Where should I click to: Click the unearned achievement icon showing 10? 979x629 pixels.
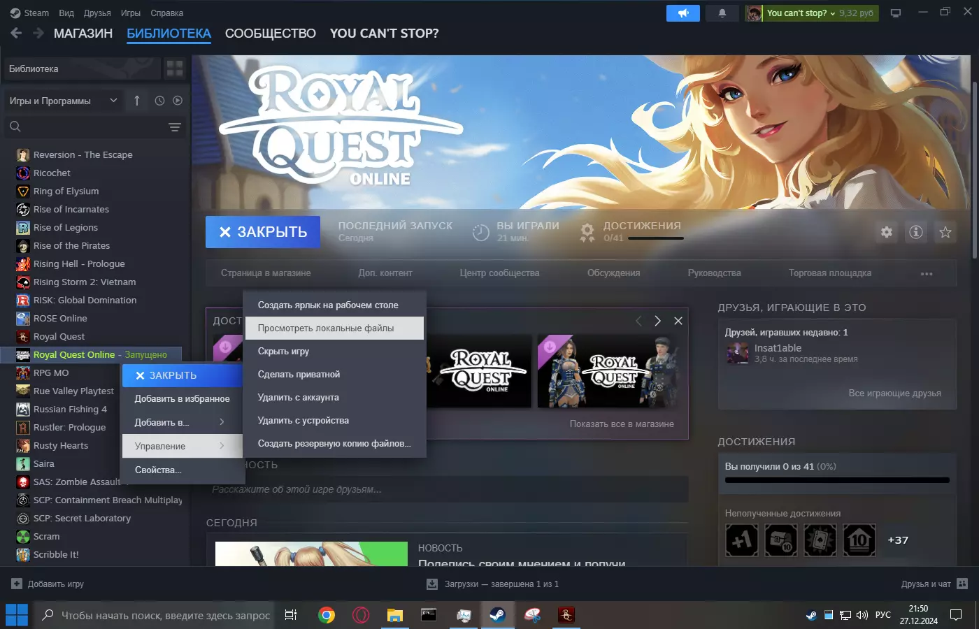coord(859,540)
